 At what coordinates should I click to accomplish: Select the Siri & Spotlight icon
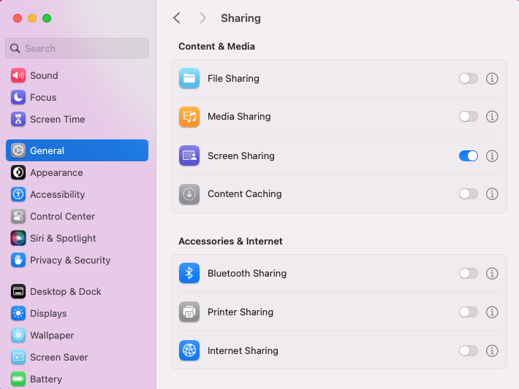click(18, 238)
